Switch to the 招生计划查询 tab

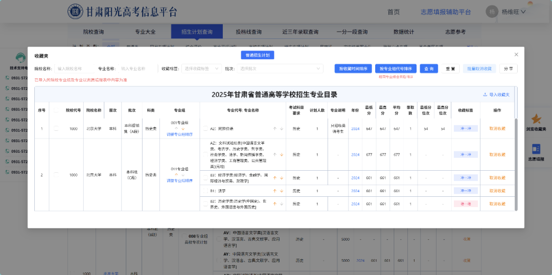(197, 32)
